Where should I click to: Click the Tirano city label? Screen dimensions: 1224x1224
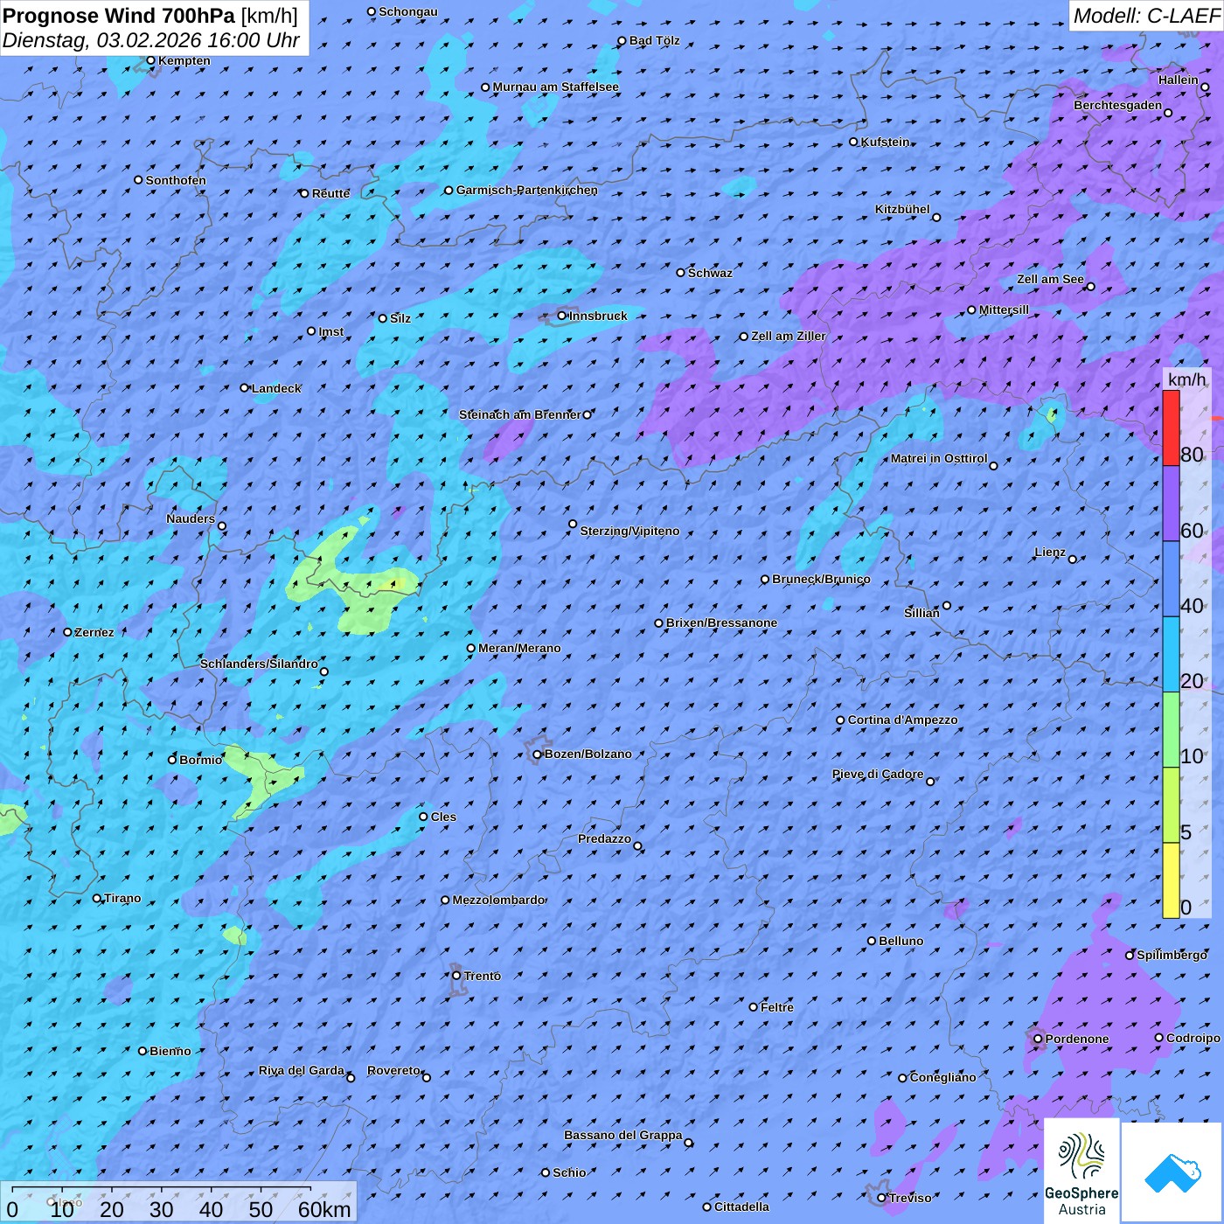click(122, 898)
